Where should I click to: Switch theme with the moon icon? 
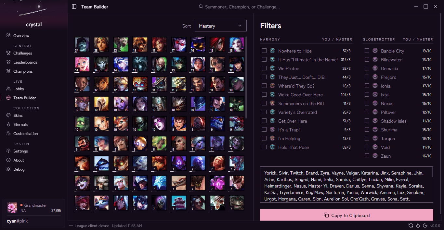(x=424, y=226)
